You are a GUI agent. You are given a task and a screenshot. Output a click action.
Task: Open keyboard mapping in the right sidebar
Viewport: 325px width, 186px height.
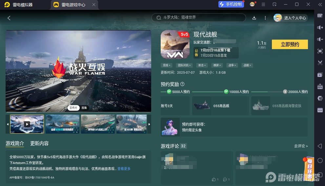coord(320,15)
